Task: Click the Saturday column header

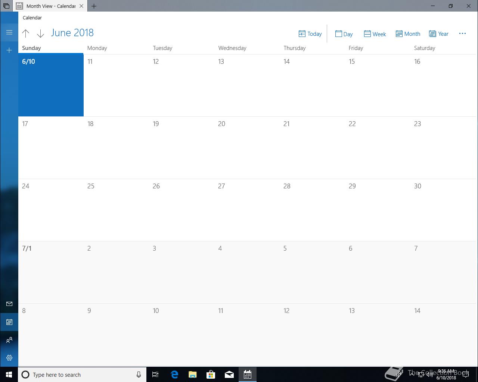Action: pyautogui.click(x=425, y=48)
